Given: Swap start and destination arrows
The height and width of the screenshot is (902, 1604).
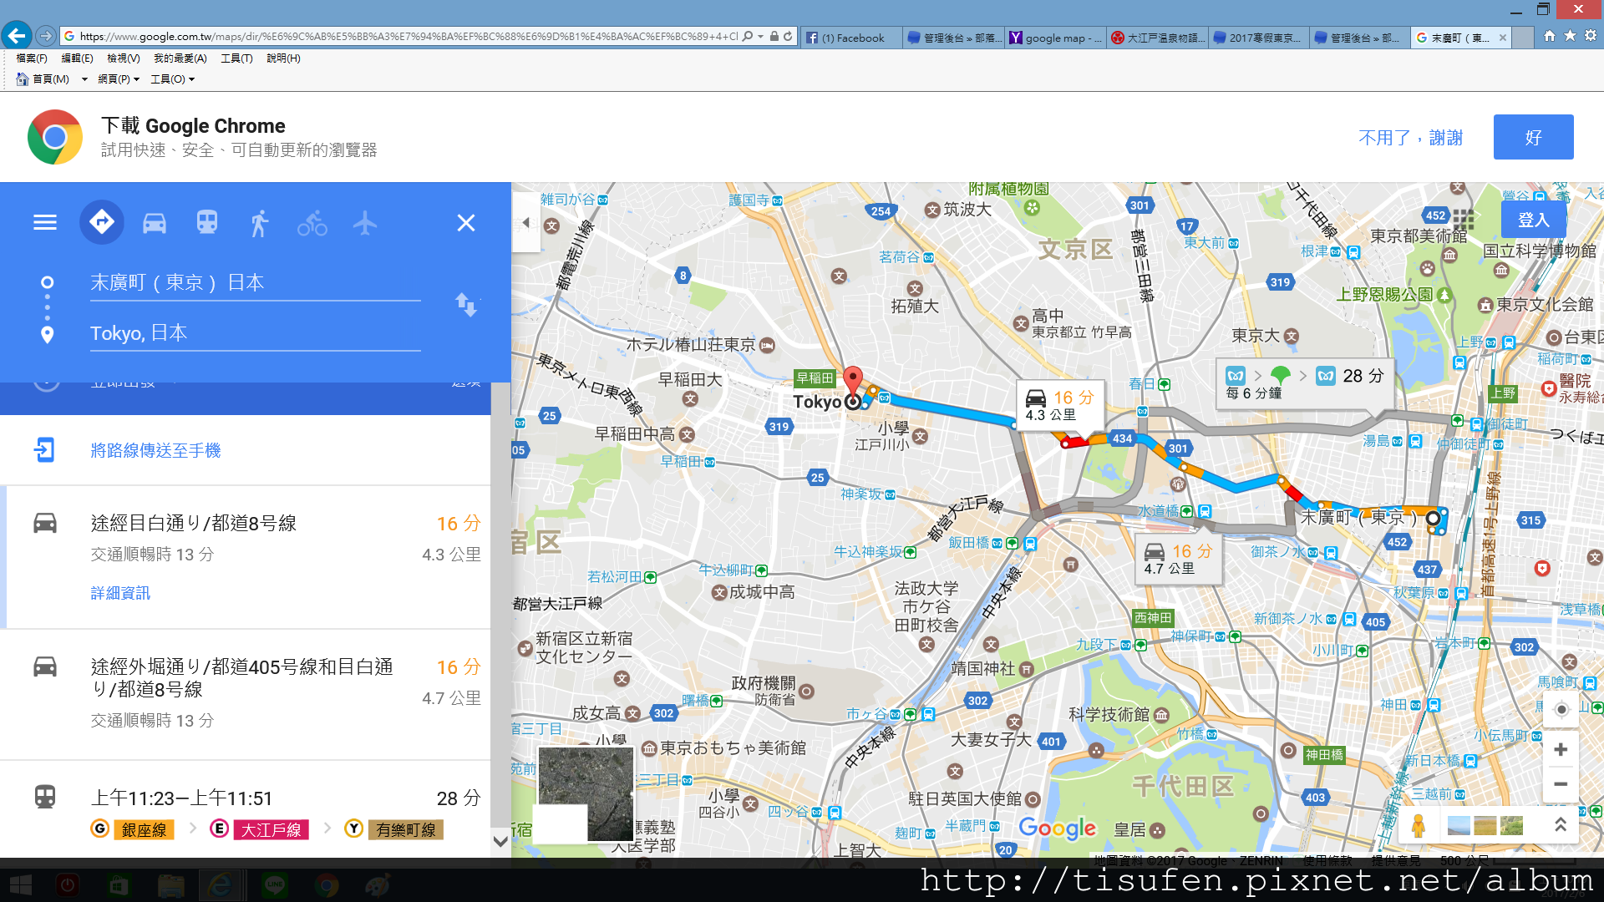Looking at the screenshot, I should point(466,305).
